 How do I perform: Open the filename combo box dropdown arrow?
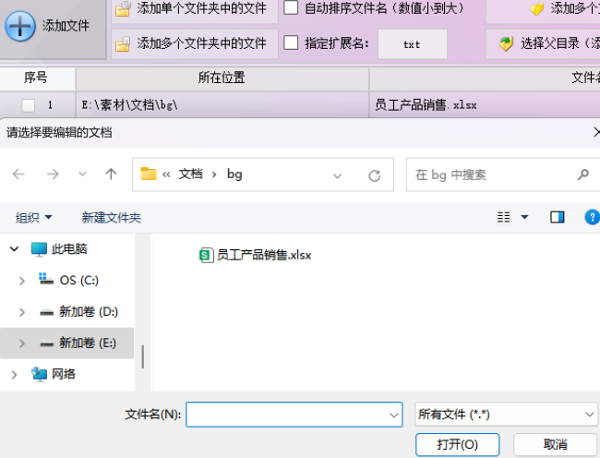click(x=394, y=416)
